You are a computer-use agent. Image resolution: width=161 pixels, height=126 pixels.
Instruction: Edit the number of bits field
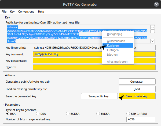point(141,119)
